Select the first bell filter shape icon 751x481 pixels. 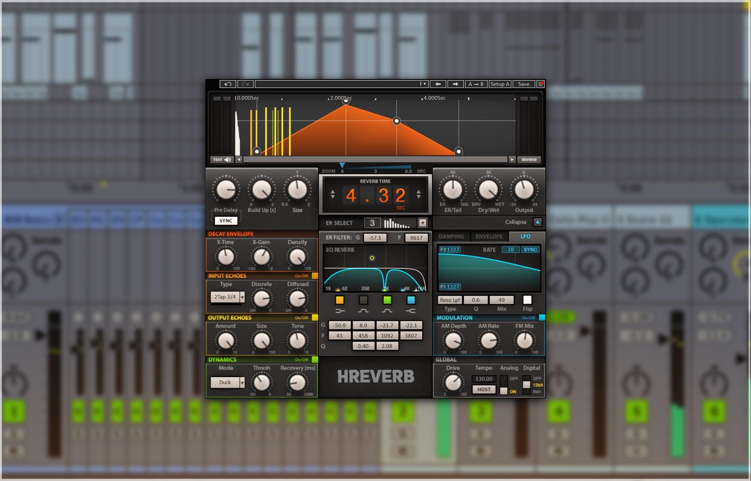[363, 311]
